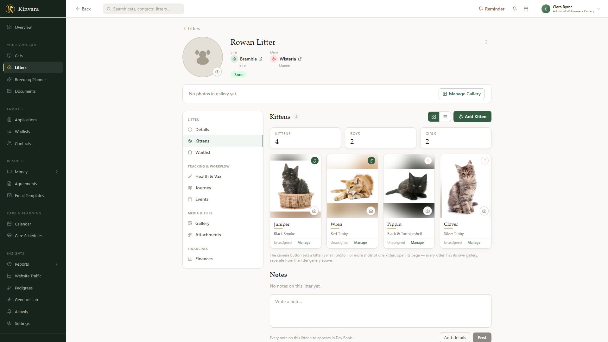608x342 pixels.
Task: Open Juniper's kitten photo thumbnail
Action: tap(295, 186)
